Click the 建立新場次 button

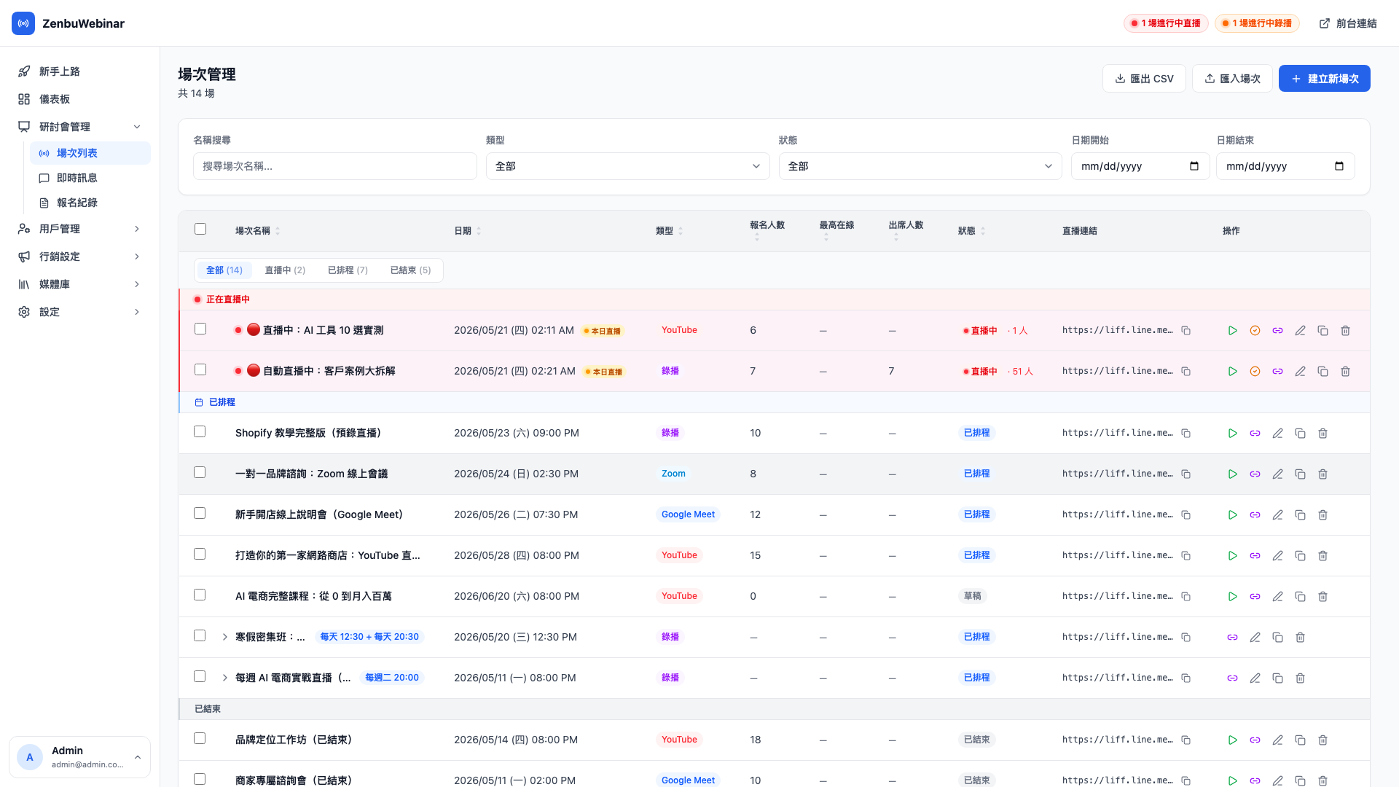point(1324,79)
